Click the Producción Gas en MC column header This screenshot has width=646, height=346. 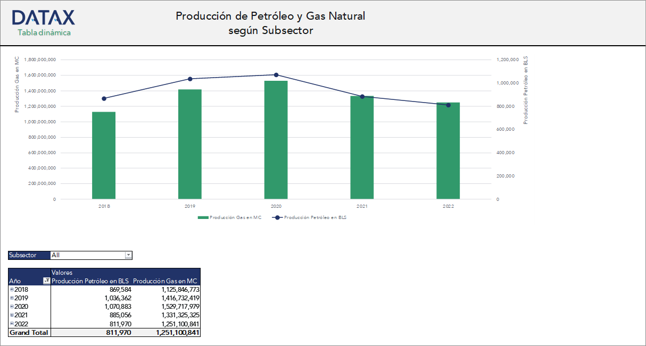(x=166, y=281)
